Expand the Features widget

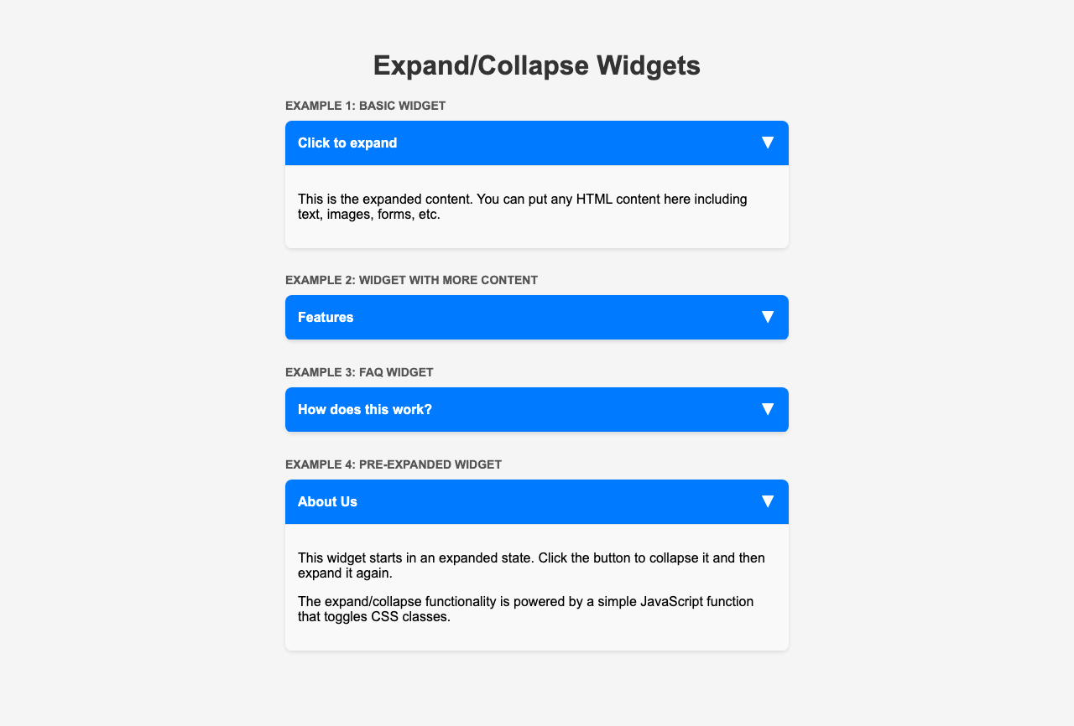point(537,317)
